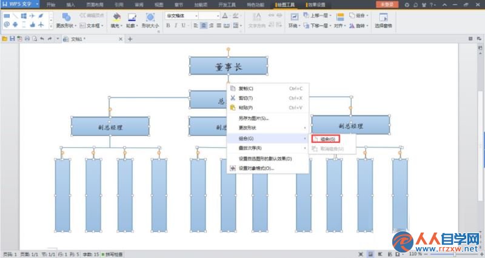Select the rectangle shape in shape gallery
Screen dimensions: 485x258
[x=7, y=16]
